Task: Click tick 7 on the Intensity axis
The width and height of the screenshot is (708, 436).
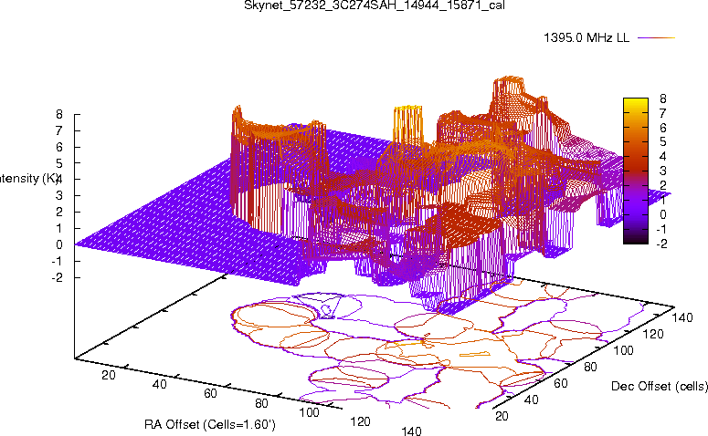Action: pyautogui.click(x=59, y=130)
